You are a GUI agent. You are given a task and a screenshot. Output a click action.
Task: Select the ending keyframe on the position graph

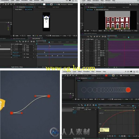point(134,110)
